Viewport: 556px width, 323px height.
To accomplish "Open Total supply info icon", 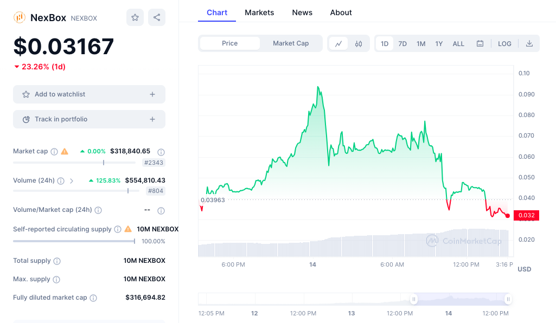I will click(x=57, y=261).
